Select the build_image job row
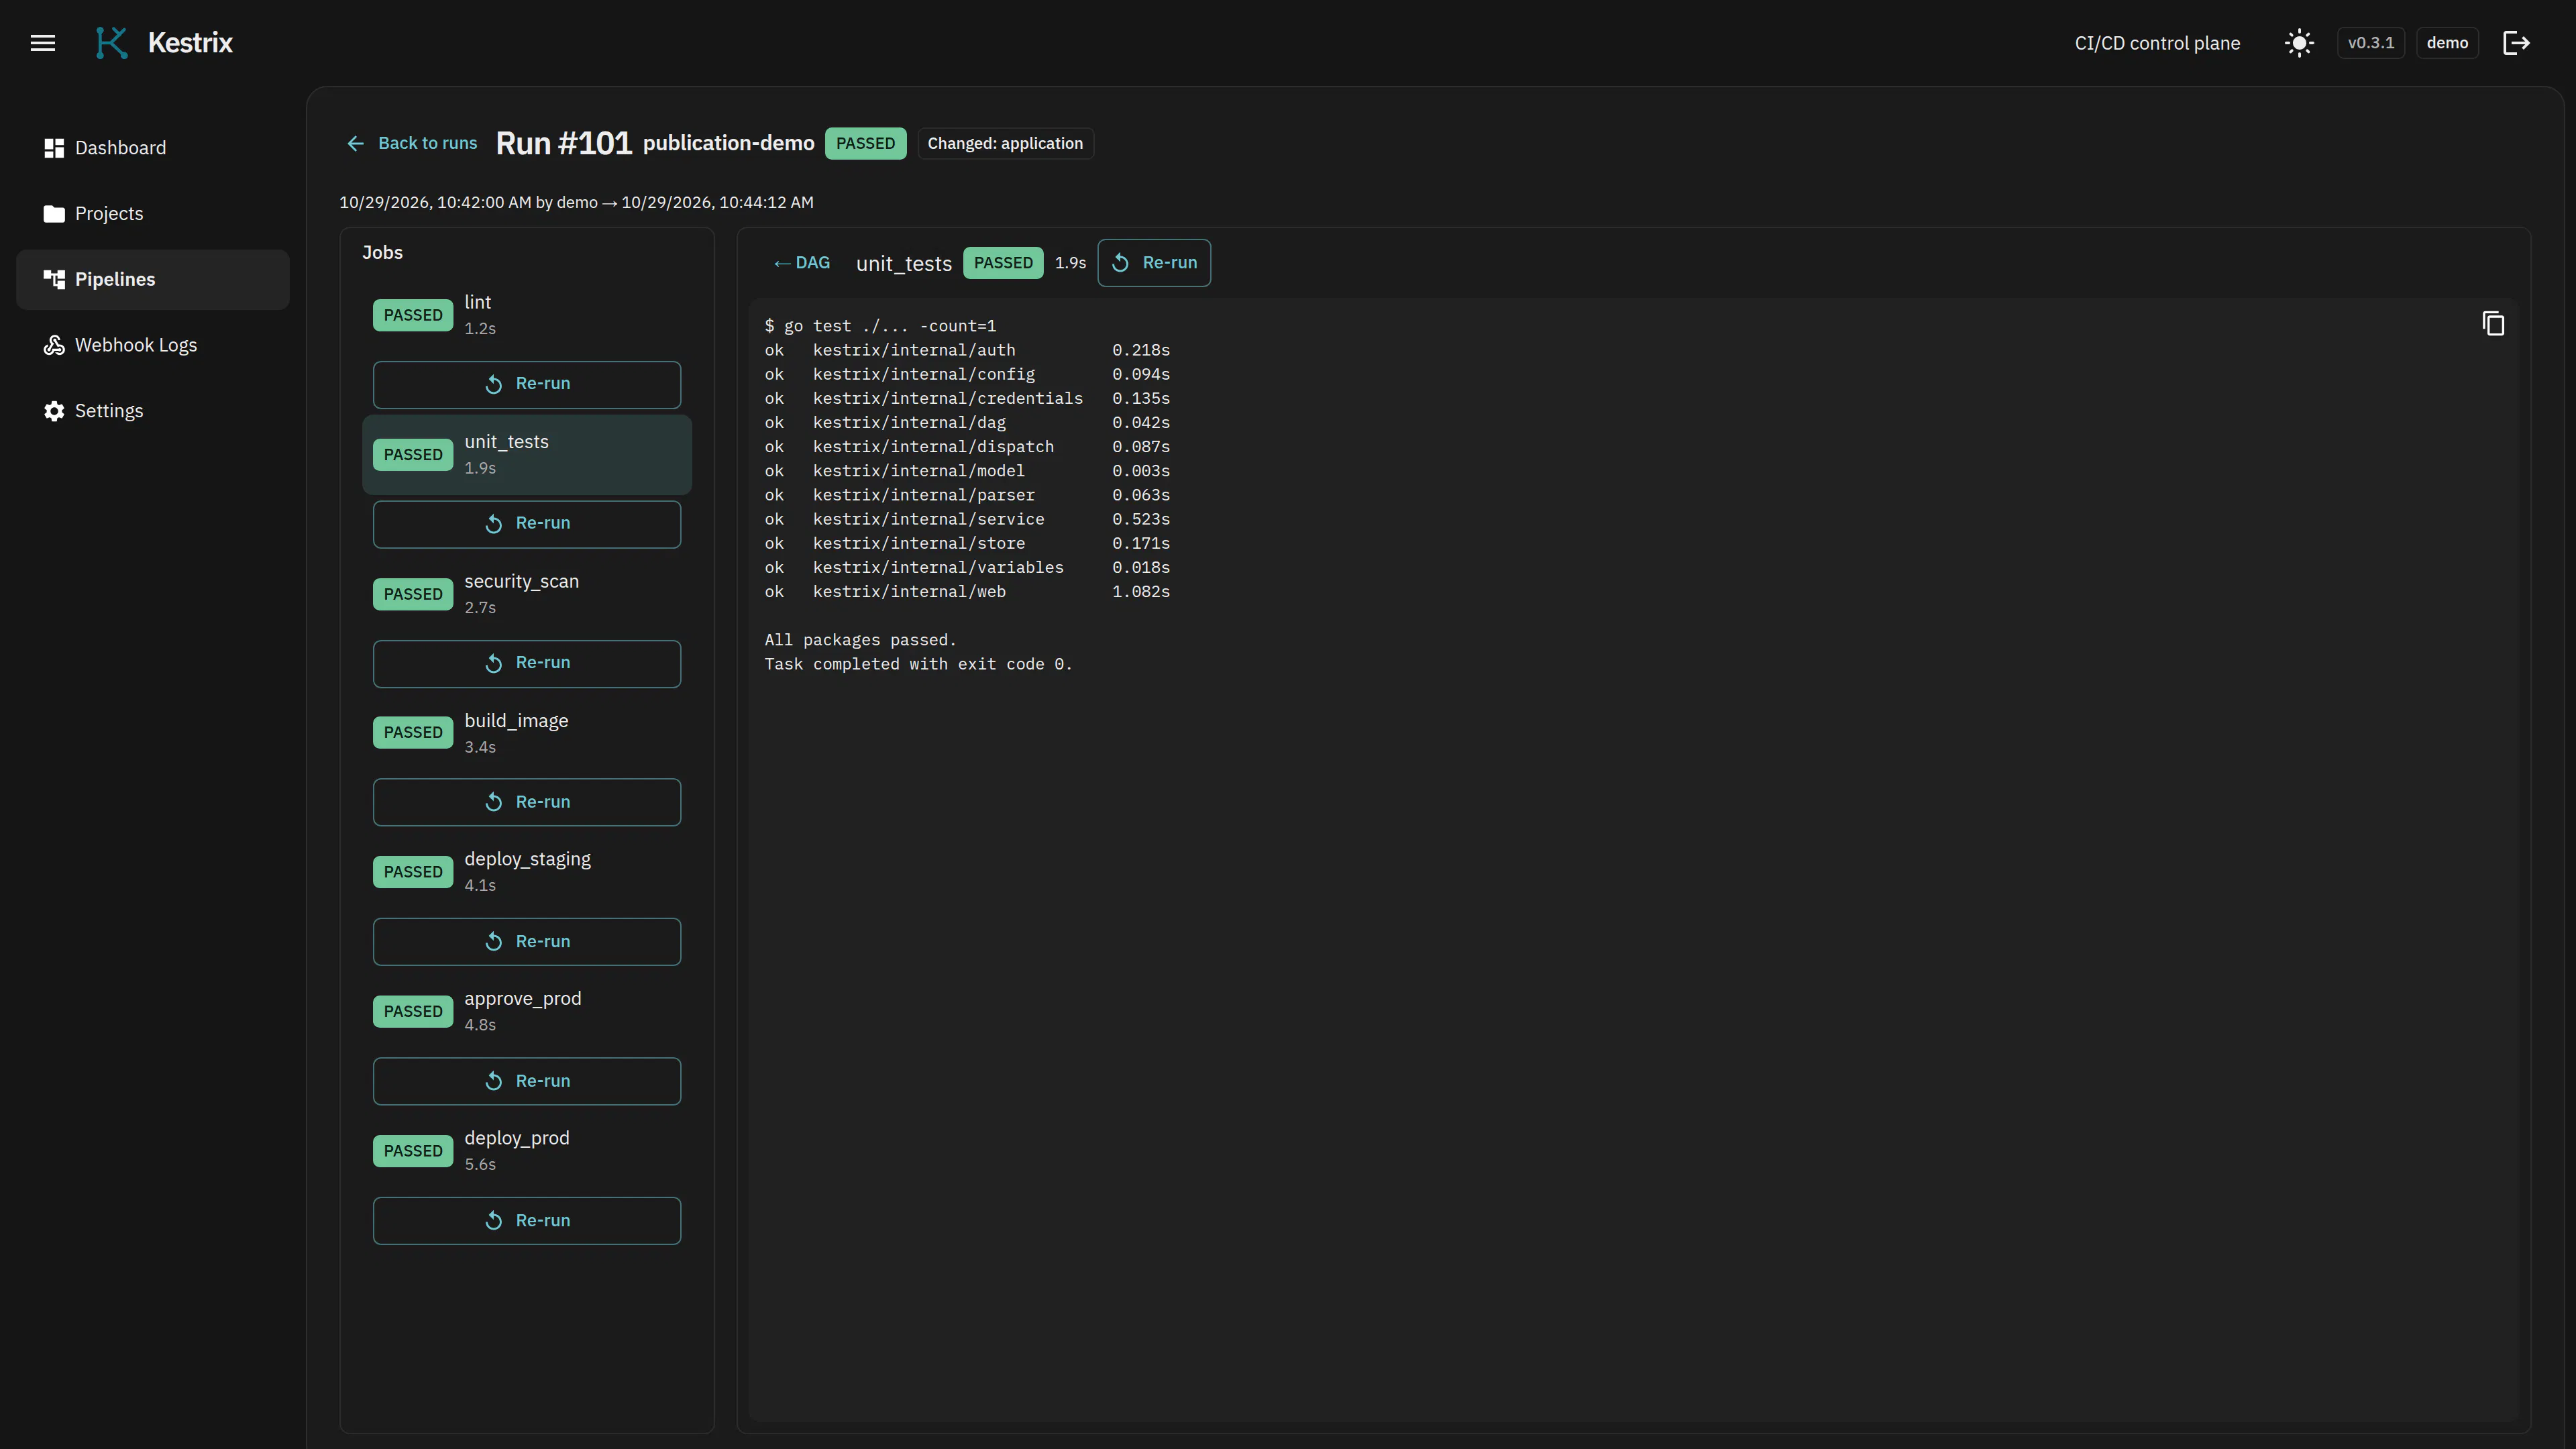The image size is (2576, 1449). pyautogui.click(x=527, y=733)
